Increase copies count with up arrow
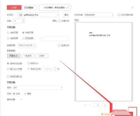 [x=24, y=20]
